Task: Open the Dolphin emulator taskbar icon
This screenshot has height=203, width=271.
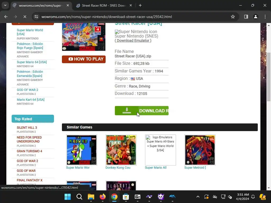Action: coord(173,197)
